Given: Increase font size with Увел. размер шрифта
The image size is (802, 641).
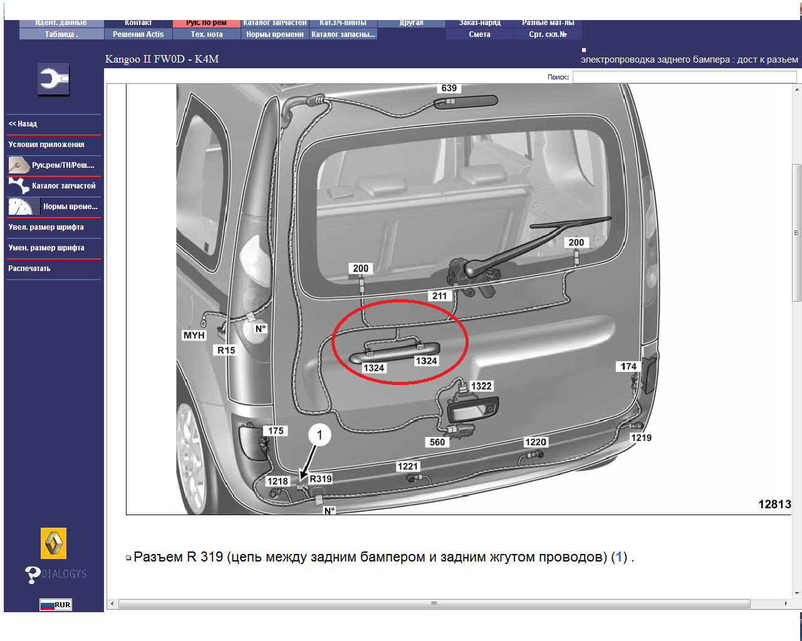Looking at the screenshot, I should tap(46, 227).
